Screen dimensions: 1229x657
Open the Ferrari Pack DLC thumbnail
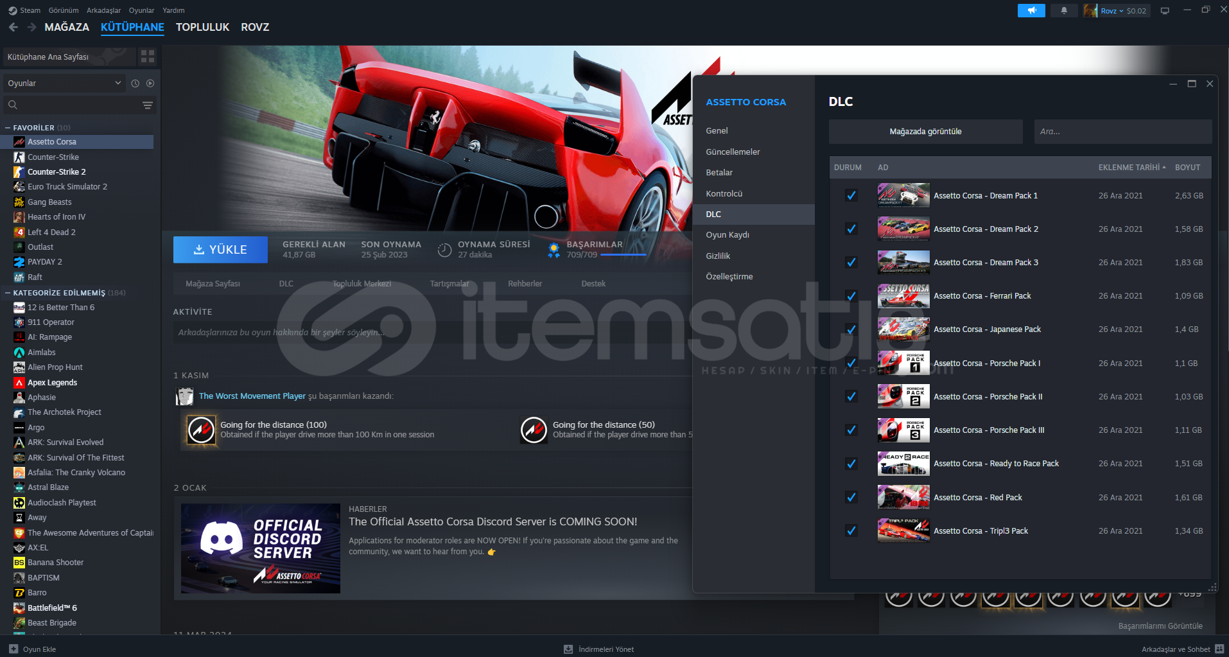[903, 296]
